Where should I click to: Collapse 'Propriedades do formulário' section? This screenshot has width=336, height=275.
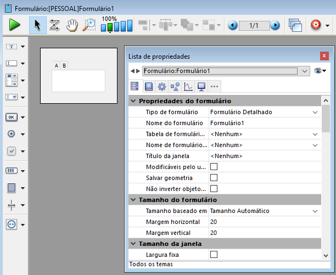[x=133, y=101]
